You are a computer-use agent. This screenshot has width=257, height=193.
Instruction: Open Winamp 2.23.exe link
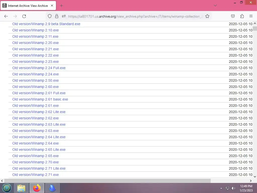(x=35, y=62)
